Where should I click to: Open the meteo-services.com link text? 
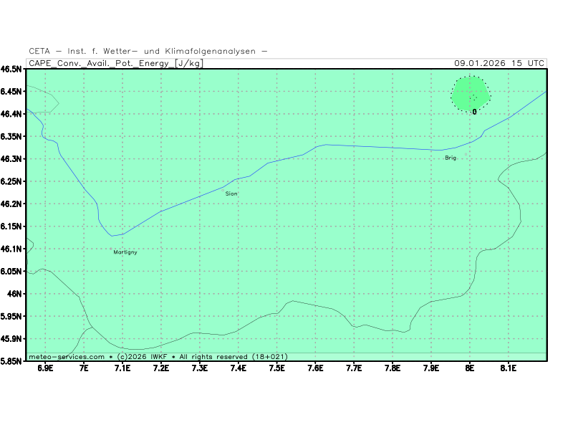(x=66, y=356)
